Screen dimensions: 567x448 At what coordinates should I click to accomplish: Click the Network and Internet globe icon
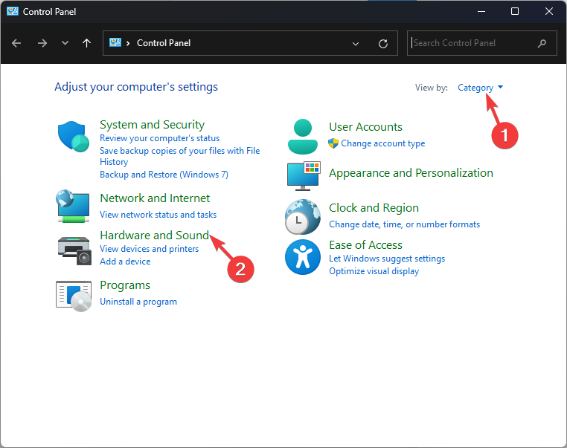point(73,206)
